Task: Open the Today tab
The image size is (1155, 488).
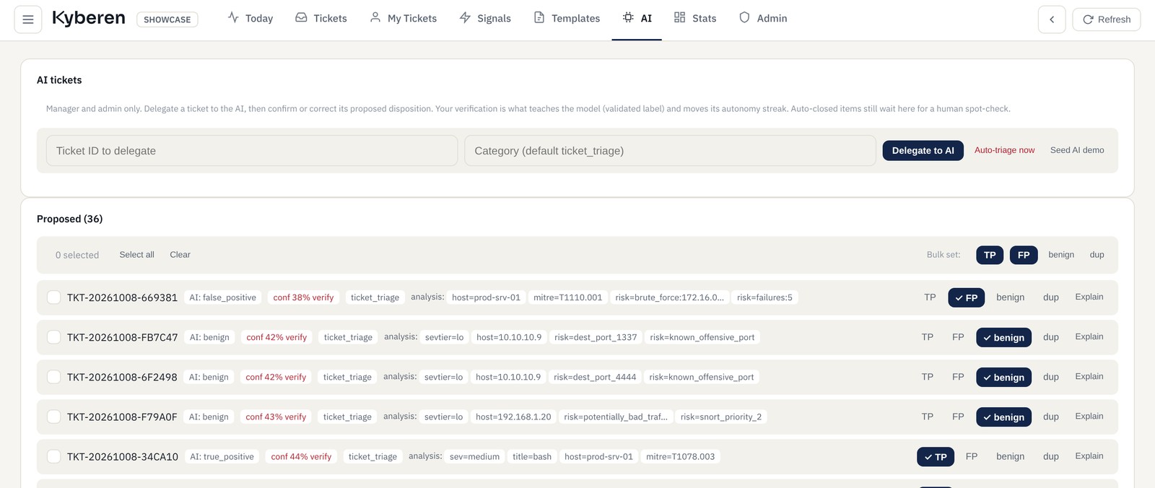Action: point(250,18)
